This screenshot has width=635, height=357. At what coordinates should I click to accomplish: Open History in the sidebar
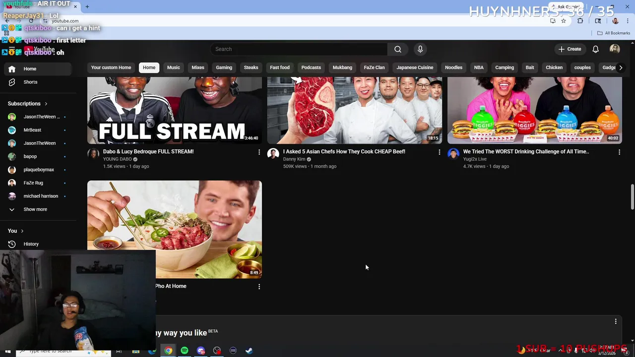(x=38, y=244)
